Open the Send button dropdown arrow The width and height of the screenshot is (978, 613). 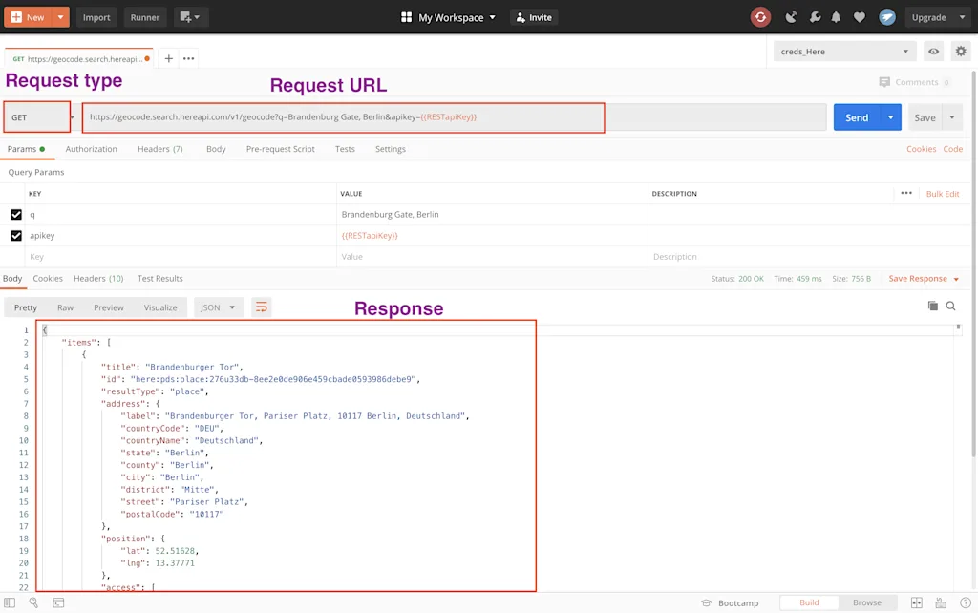(891, 117)
